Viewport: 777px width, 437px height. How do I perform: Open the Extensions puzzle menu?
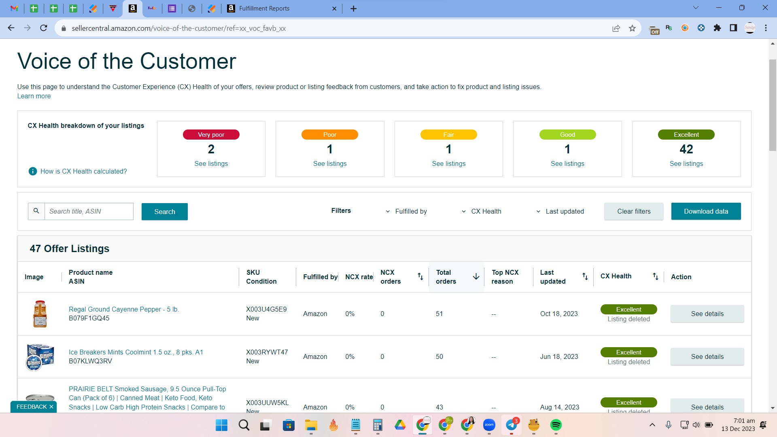tap(718, 28)
